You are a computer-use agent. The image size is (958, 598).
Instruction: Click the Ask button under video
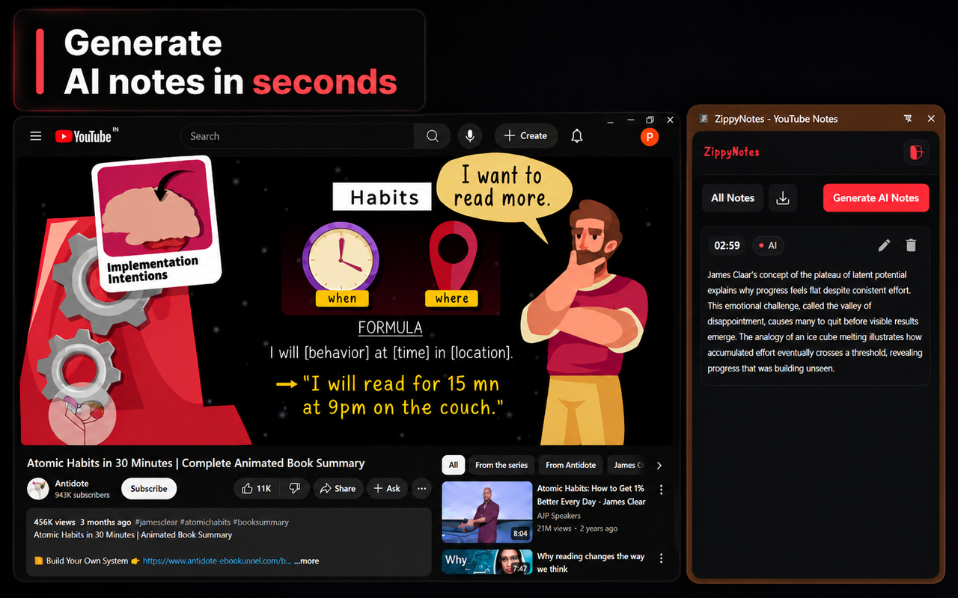point(387,488)
